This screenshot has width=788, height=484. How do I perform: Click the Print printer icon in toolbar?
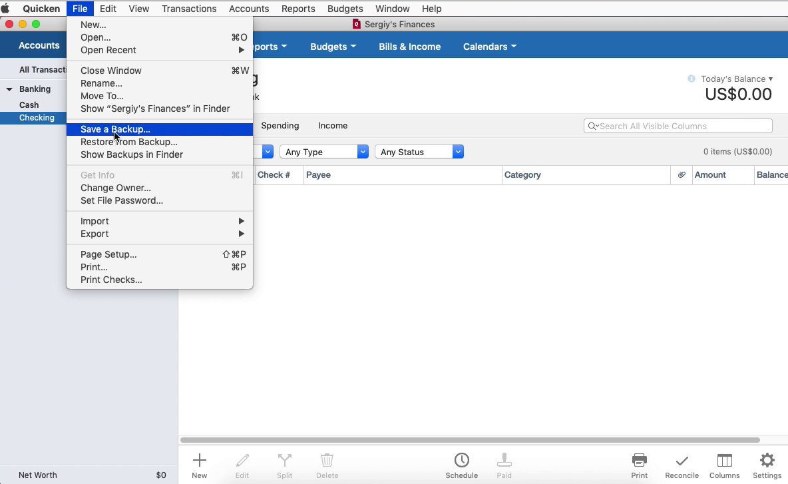(639, 461)
